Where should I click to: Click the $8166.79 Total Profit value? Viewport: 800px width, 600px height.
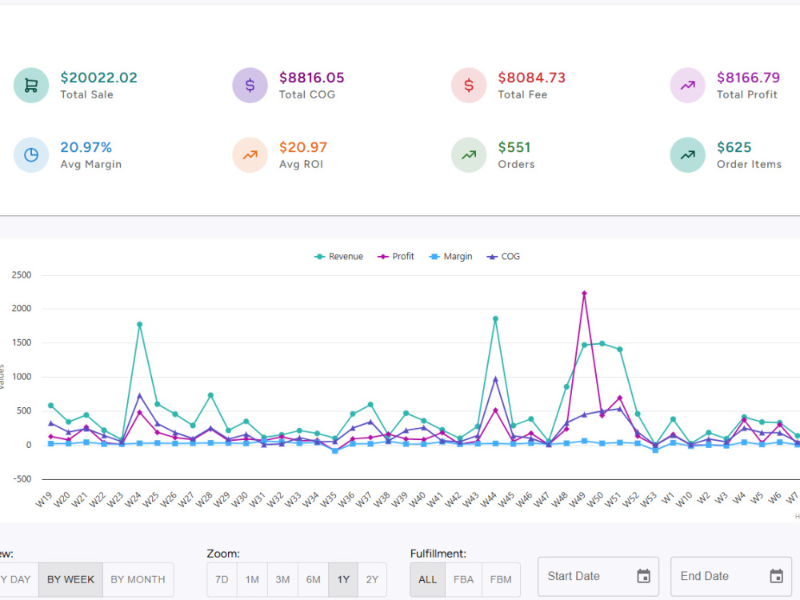click(x=749, y=78)
